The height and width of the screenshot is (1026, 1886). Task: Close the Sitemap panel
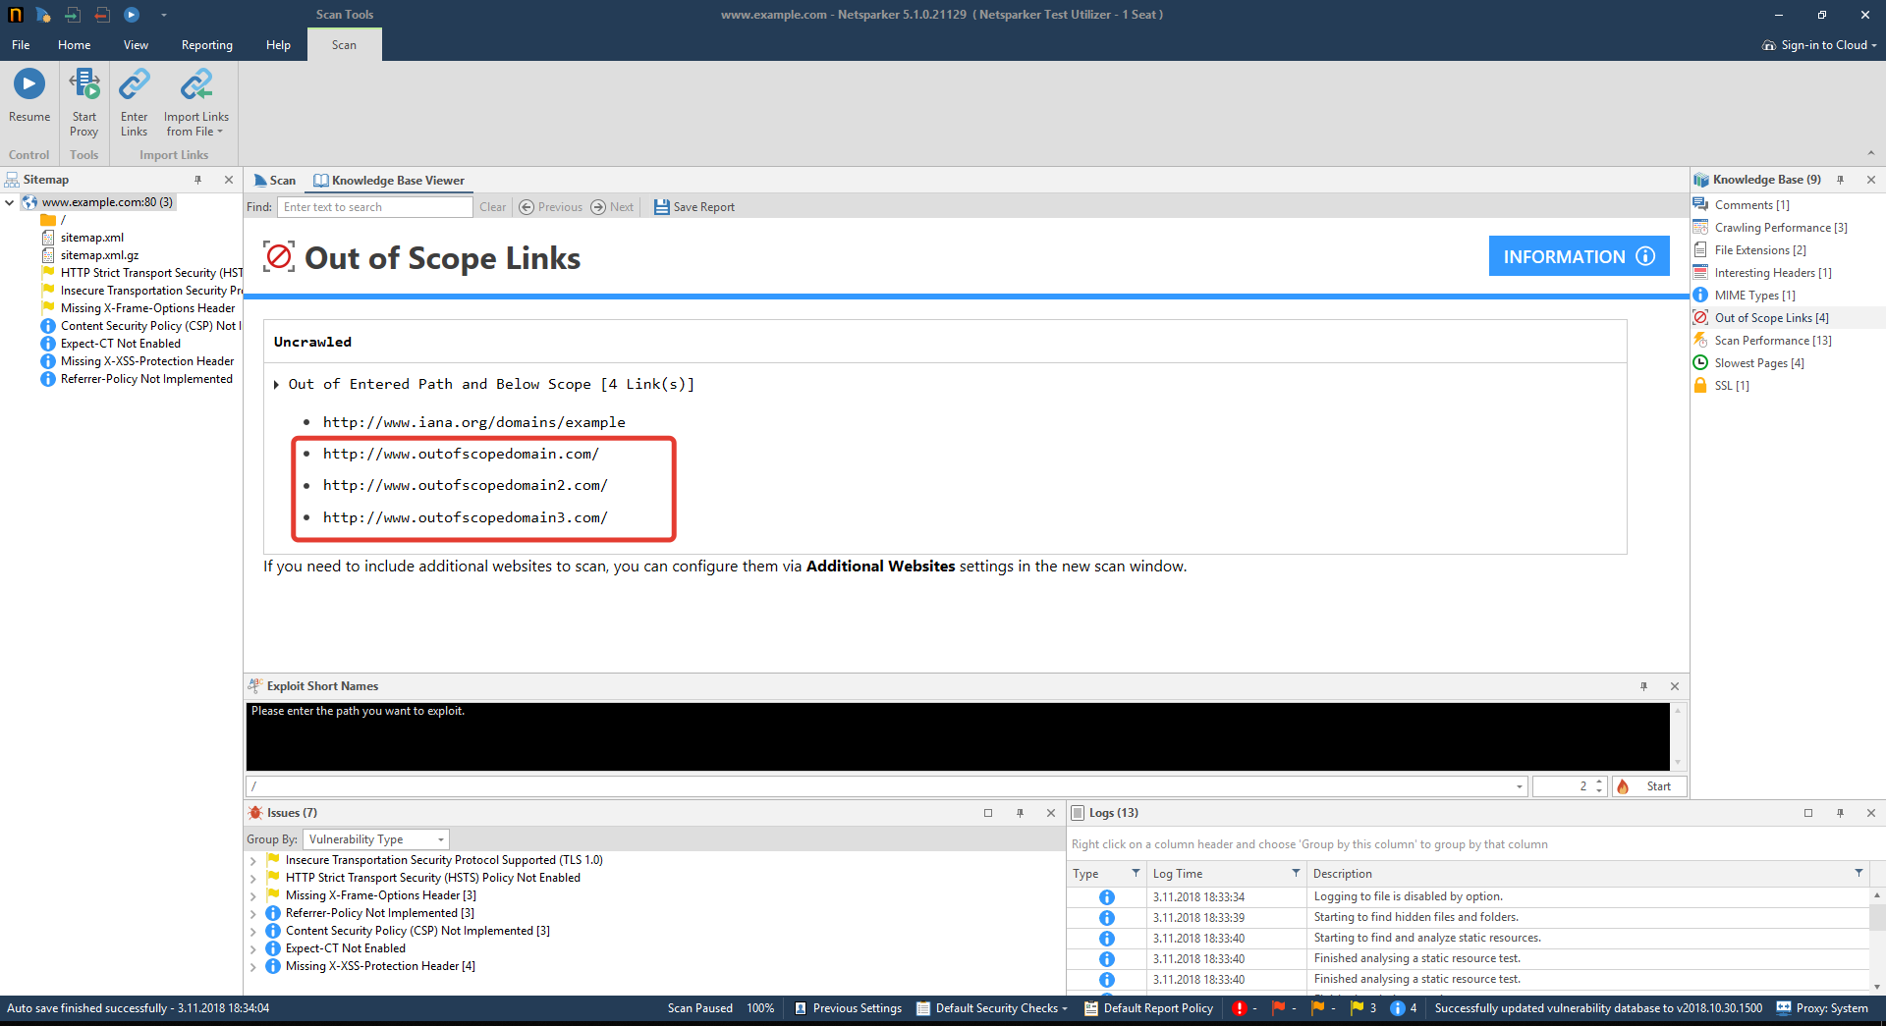[x=229, y=180]
